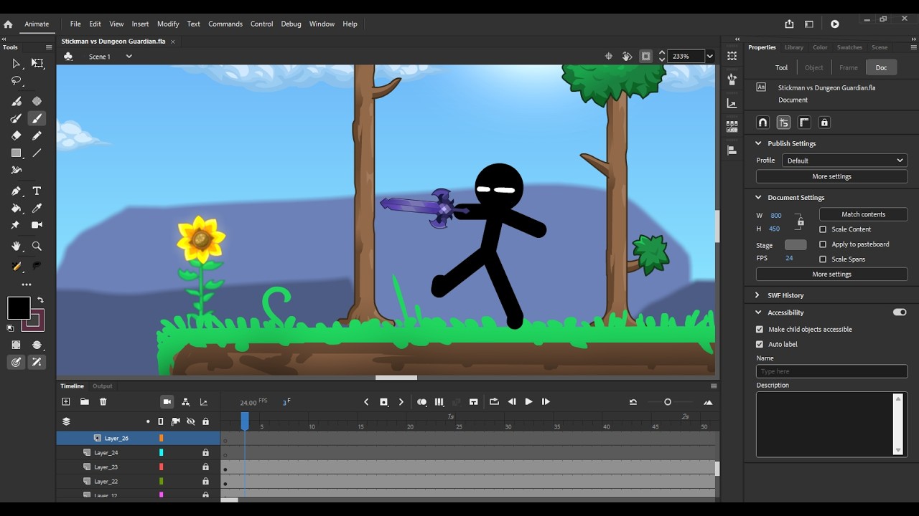Select the Layer_23 row
The height and width of the screenshot is (516, 919).
[x=138, y=467]
